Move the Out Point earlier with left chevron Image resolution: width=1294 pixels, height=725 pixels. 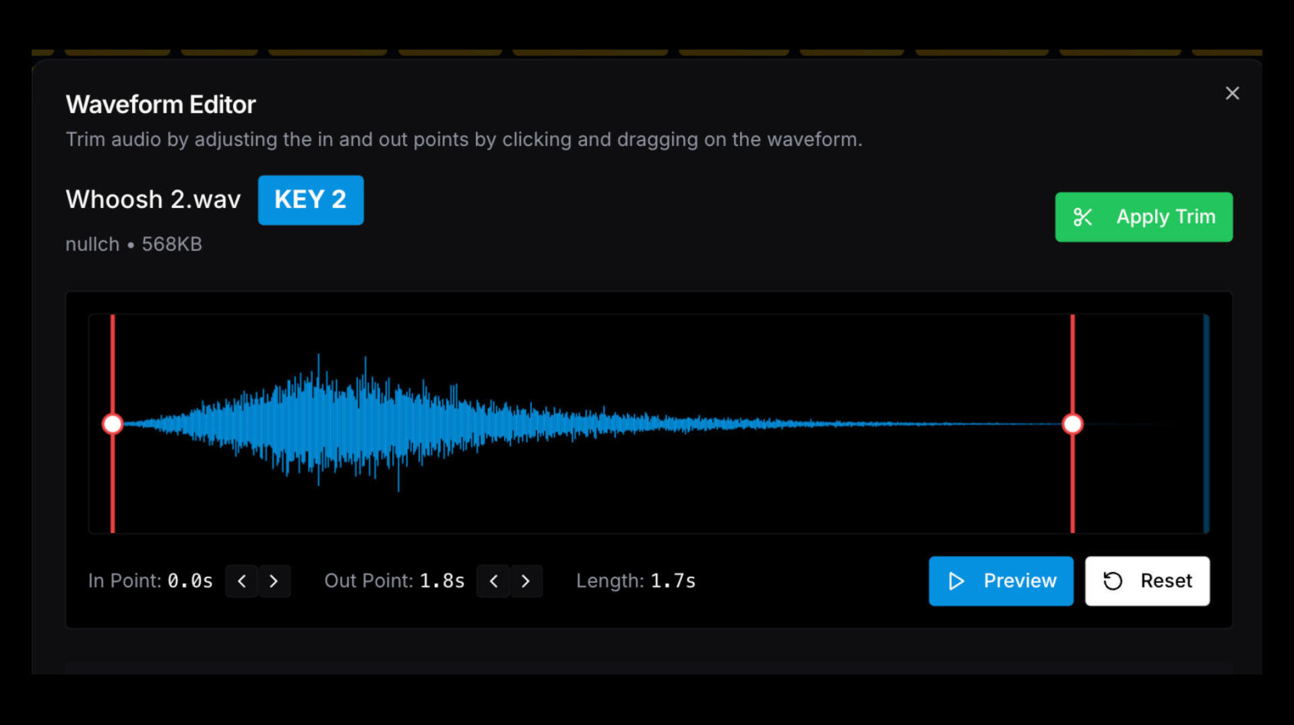click(493, 581)
